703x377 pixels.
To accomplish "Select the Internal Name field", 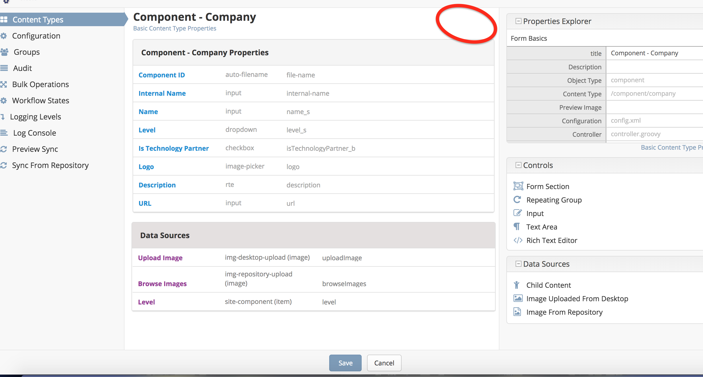I will pyautogui.click(x=313, y=93).
